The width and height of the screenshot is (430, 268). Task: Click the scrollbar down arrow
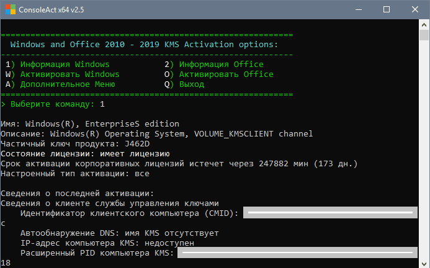point(425,262)
